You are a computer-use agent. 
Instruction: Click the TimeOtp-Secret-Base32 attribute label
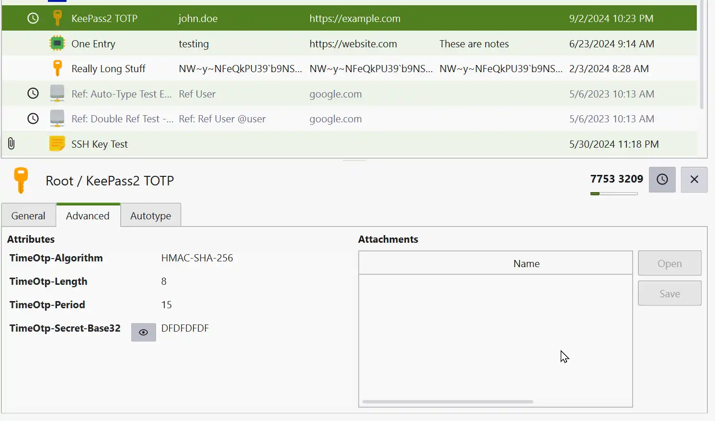coord(65,328)
